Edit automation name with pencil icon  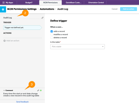pyautogui.click(x=42, y=18)
